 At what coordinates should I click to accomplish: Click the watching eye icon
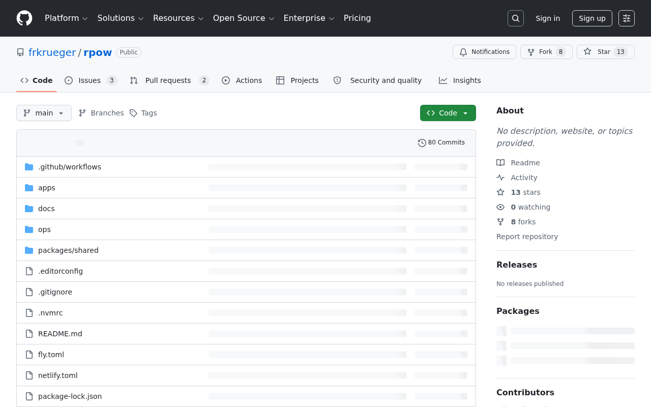pos(500,207)
